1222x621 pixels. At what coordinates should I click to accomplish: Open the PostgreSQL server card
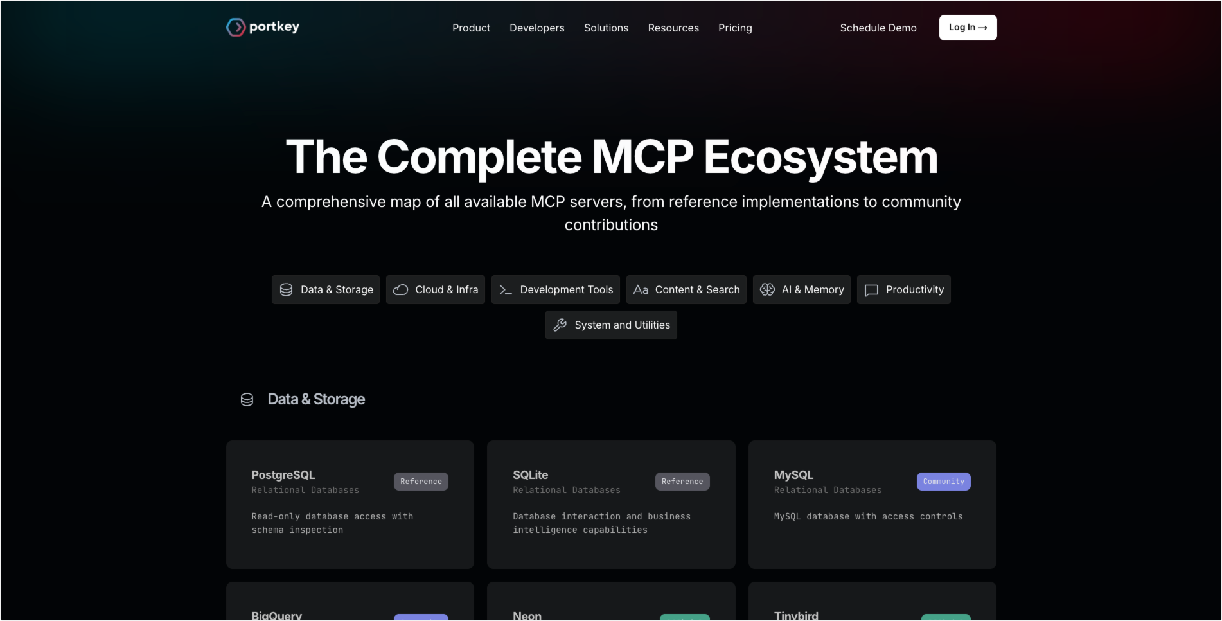[350, 505]
